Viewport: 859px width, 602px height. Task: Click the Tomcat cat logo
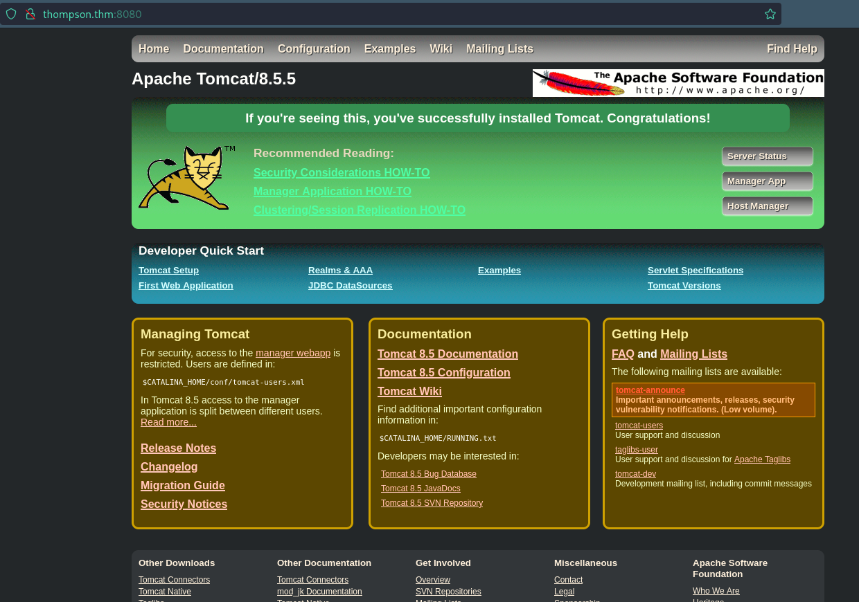pos(187,177)
